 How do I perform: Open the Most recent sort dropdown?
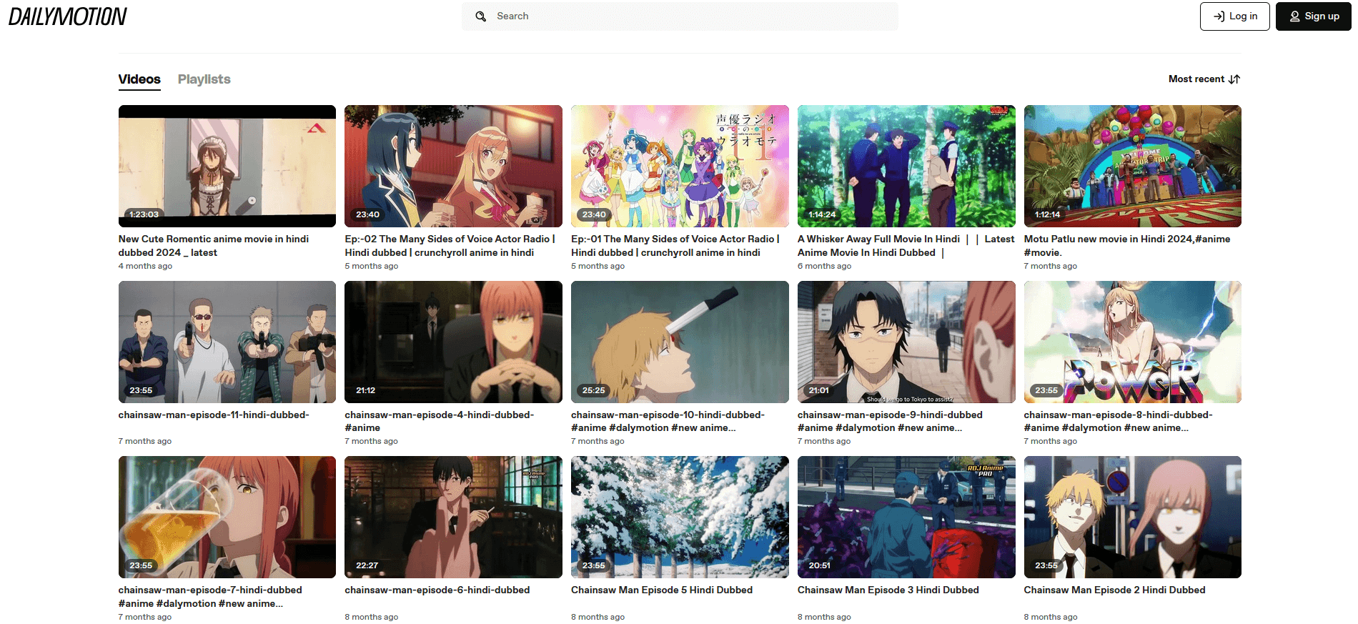point(1204,79)
